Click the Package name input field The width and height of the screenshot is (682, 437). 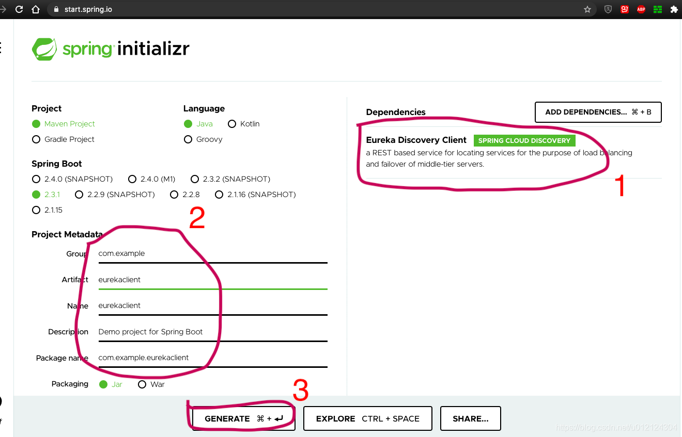[212, 358]
